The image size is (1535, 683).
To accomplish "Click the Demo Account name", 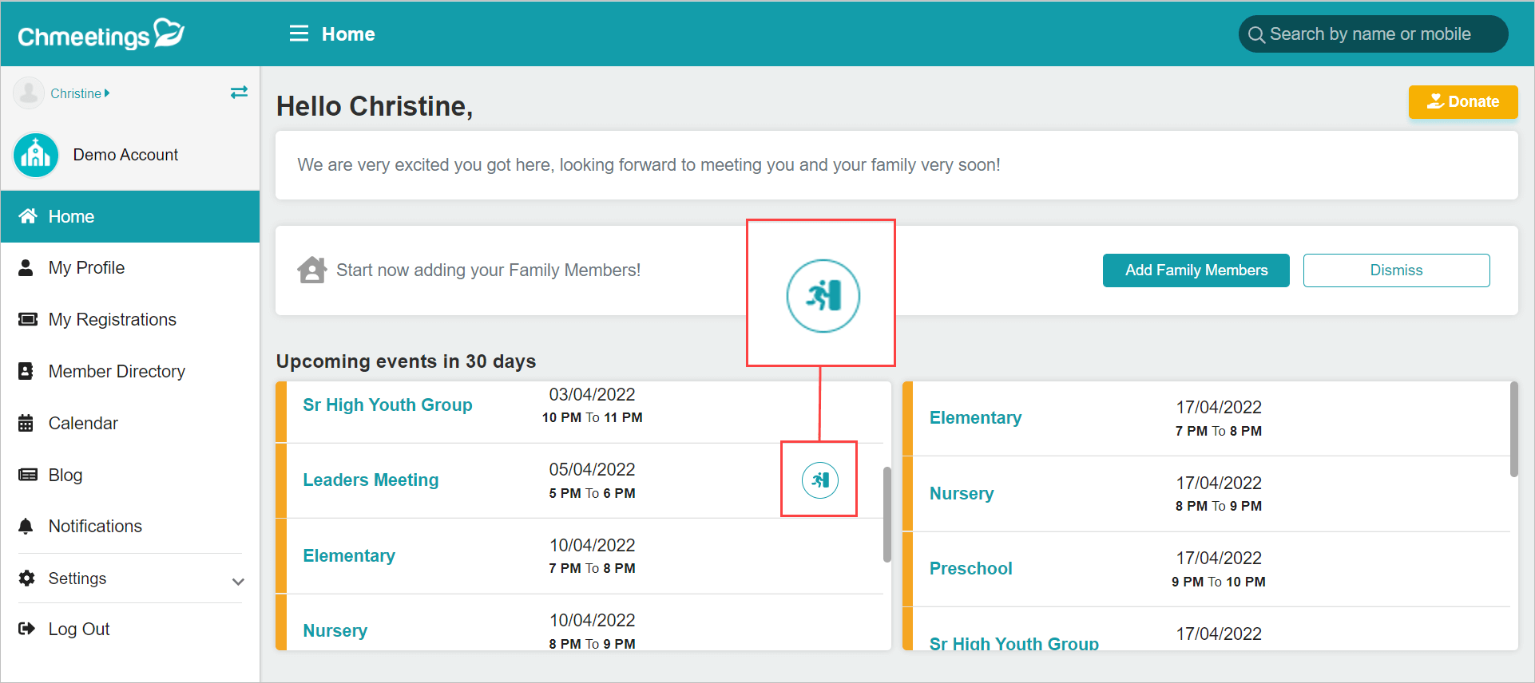I will tap(125, 155).
